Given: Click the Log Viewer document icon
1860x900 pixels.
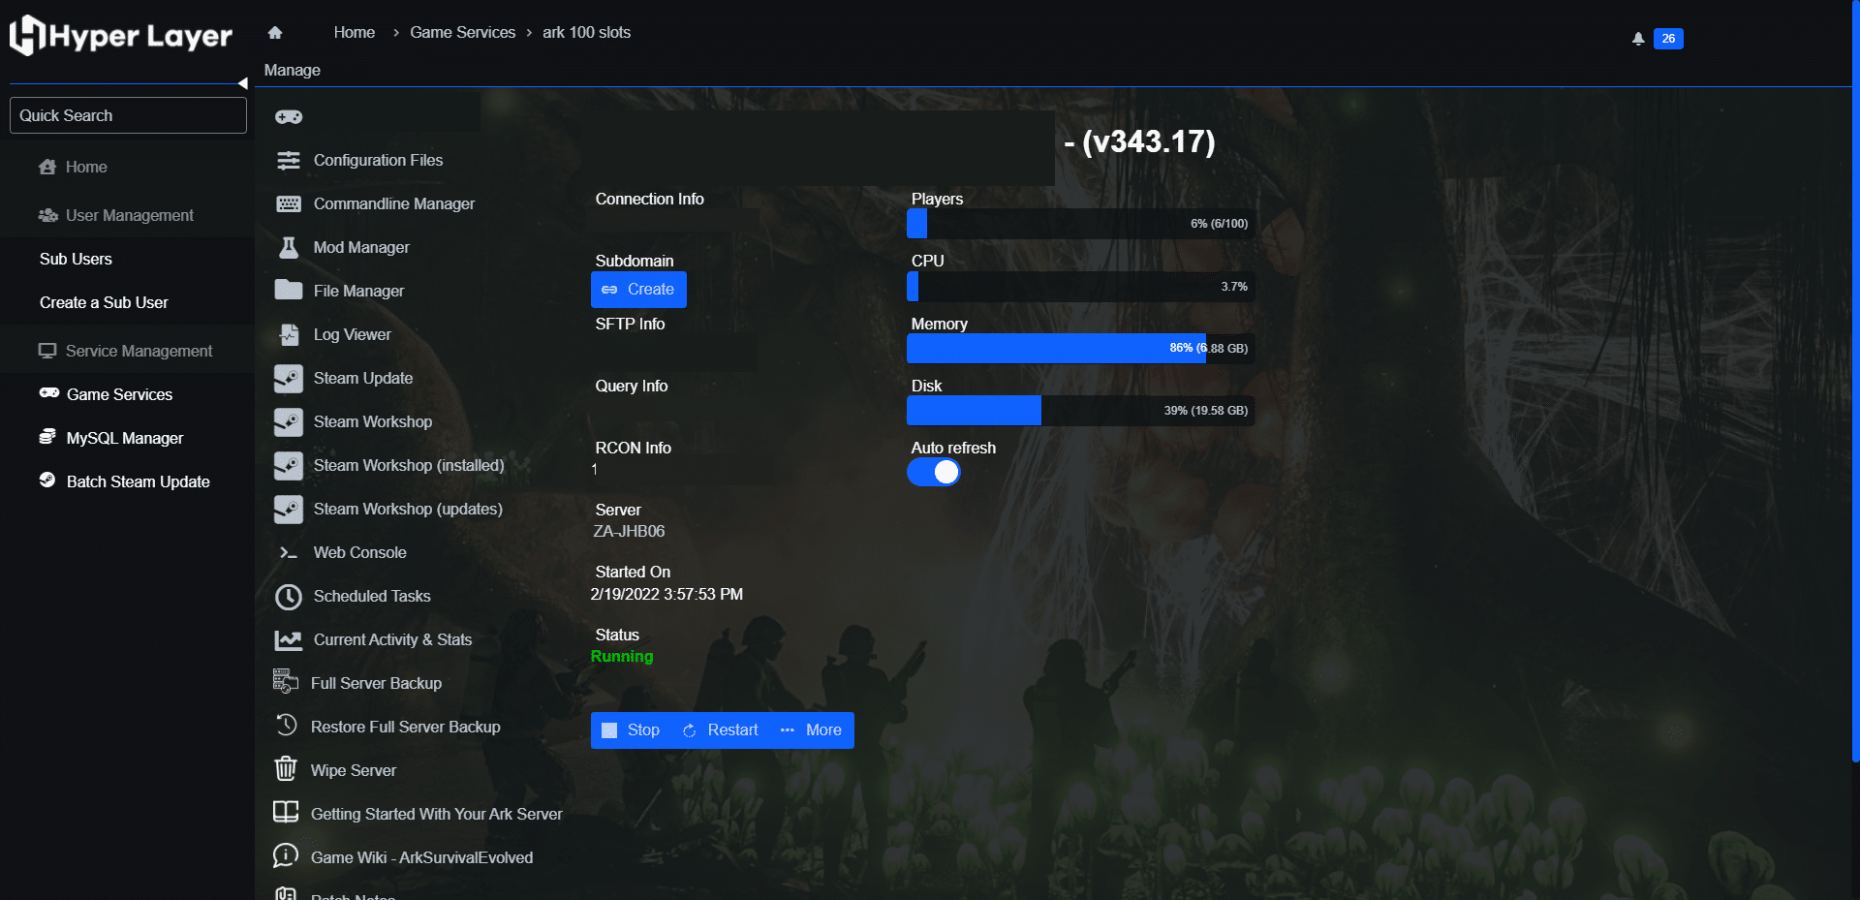Looking at the screenshot, I should pyautogui.click(x=289, y=335).
